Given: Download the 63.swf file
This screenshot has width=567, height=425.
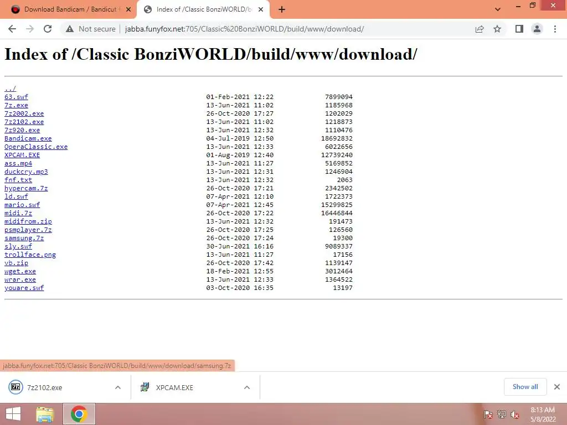Looking at the screenshot, I should pyautogui.click(x=16, y=97).
